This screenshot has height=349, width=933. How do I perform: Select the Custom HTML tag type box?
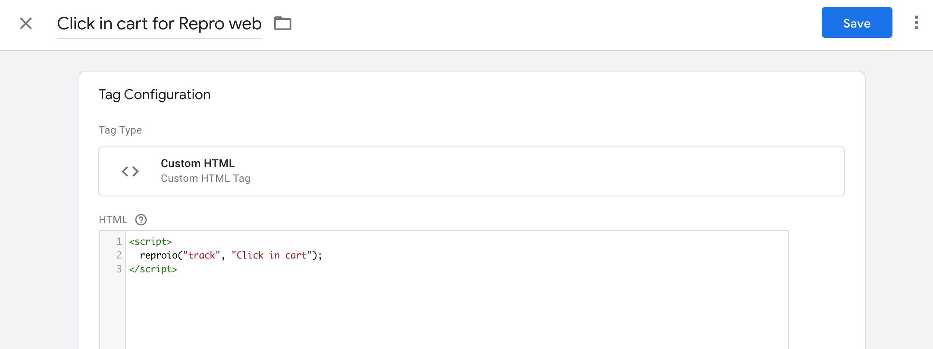[471, 171]
